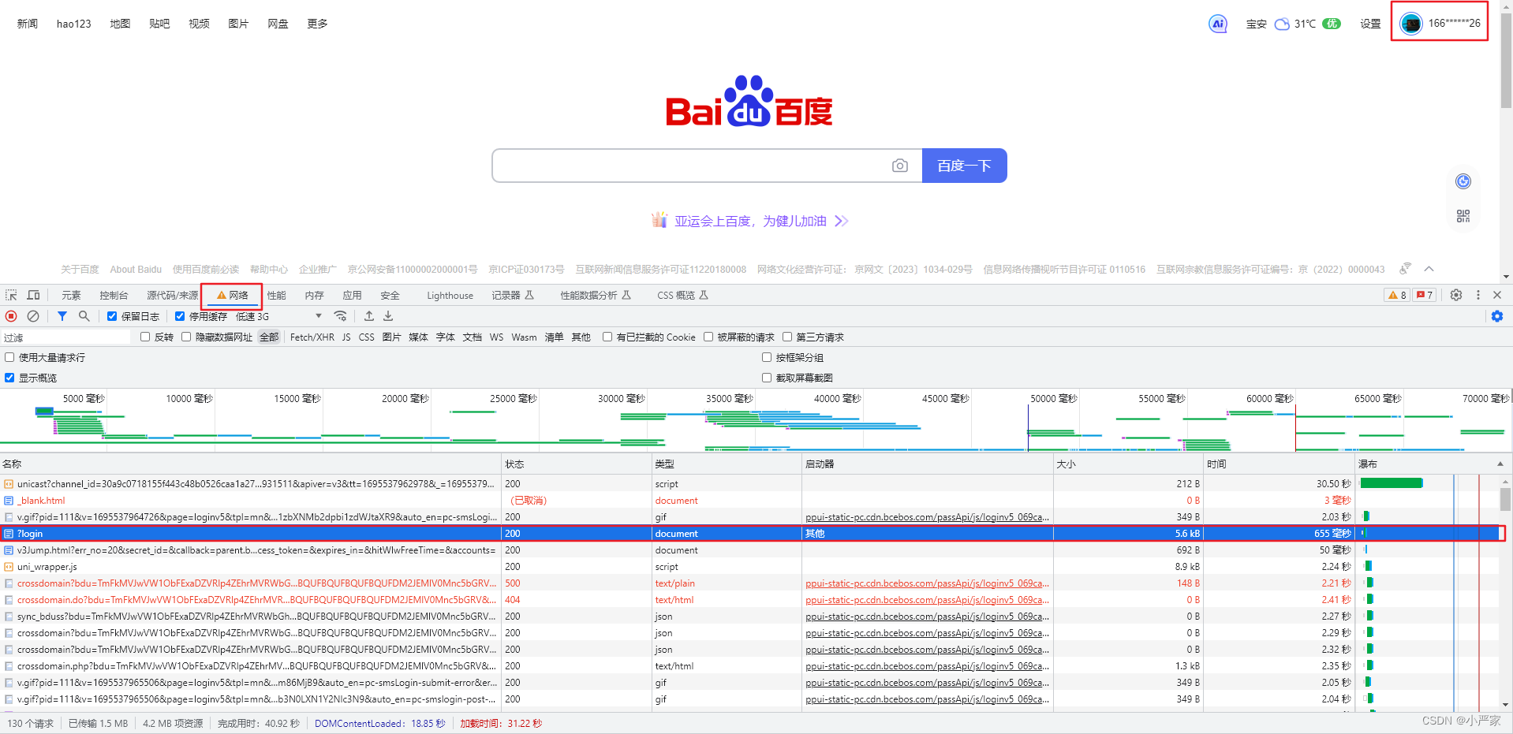Screen dimensions: 1513x734
Task: Click the weather cloud icon
Action: tap(1283, 24)
